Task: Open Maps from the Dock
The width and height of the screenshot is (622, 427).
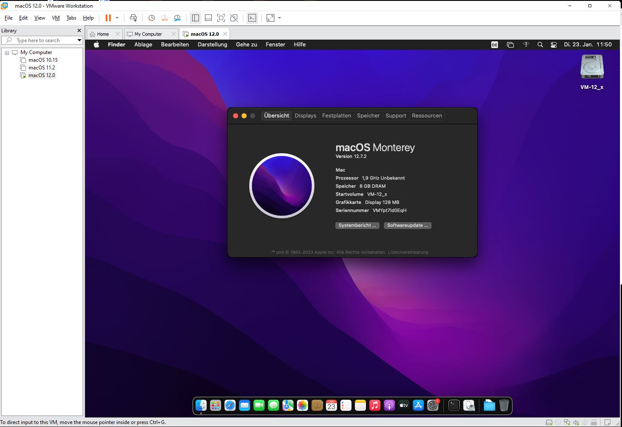Action: coord(288,405)
